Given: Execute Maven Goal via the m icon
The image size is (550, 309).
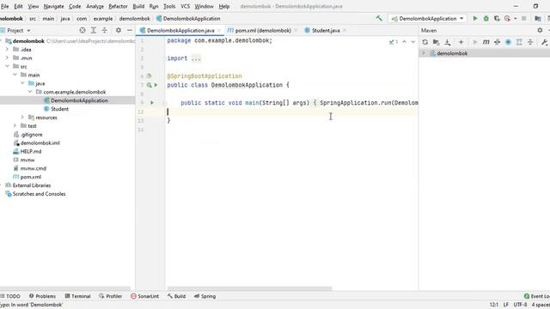Looking at the screenshot, I should point(486,42).
